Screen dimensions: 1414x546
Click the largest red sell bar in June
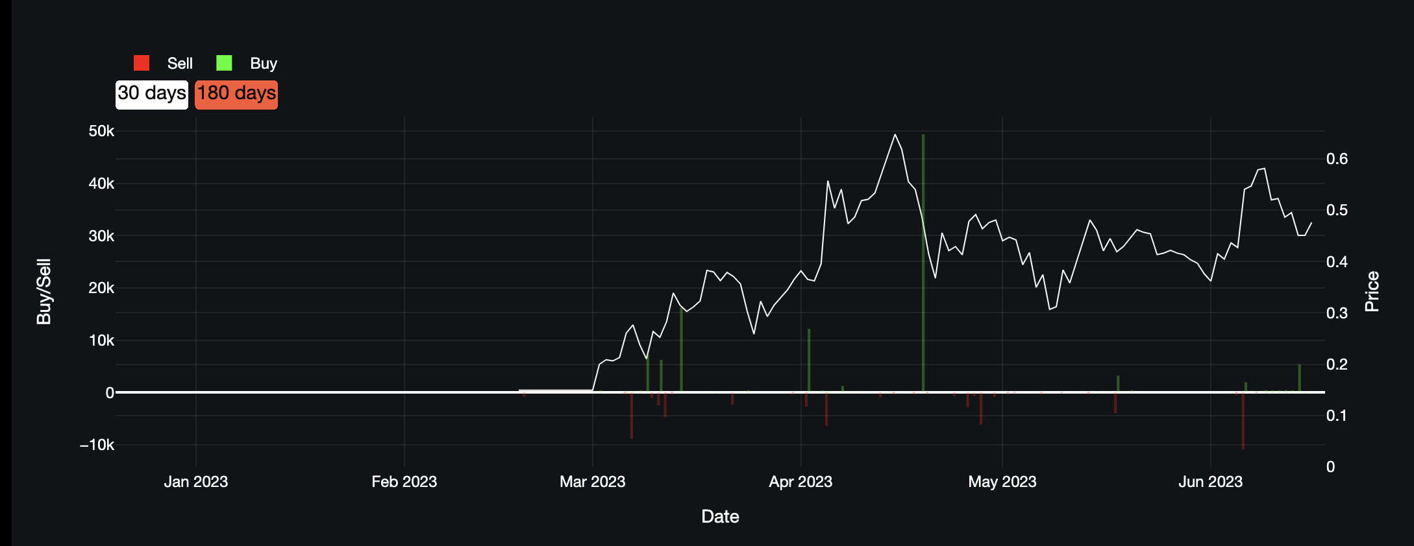1243,421
